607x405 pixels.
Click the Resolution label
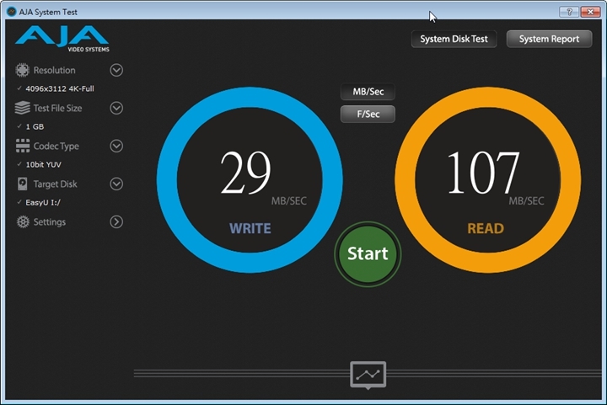(54, 71)
